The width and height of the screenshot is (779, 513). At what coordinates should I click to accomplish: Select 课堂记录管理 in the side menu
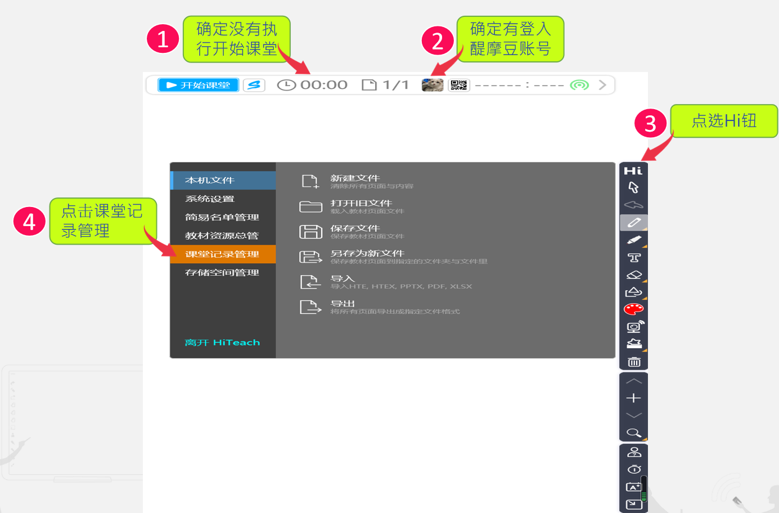click(x=222, y=254)
